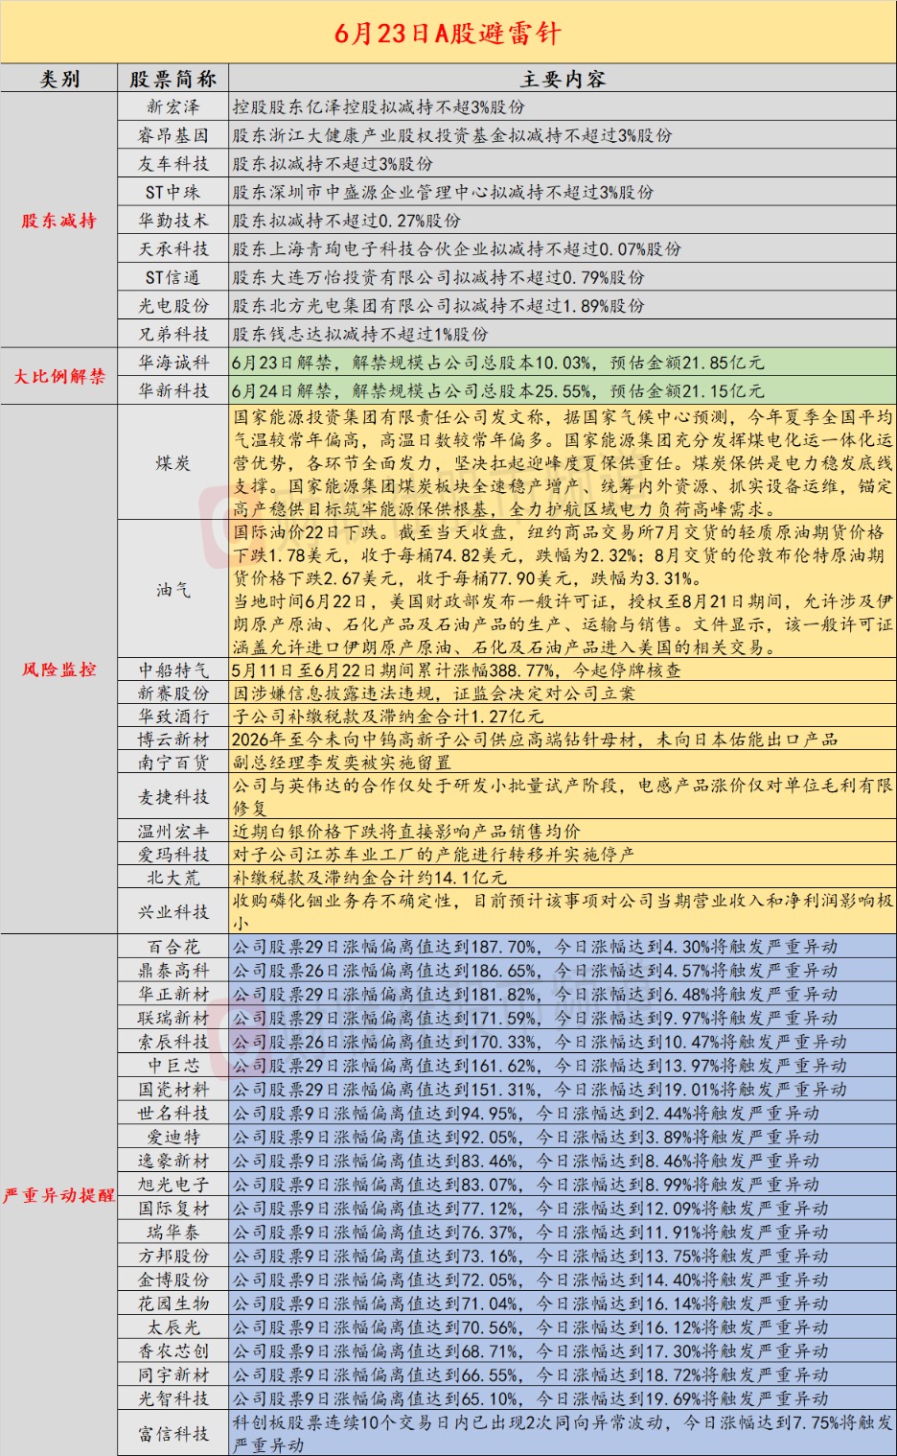Select stock name 温州宏丰

(173, 832)
